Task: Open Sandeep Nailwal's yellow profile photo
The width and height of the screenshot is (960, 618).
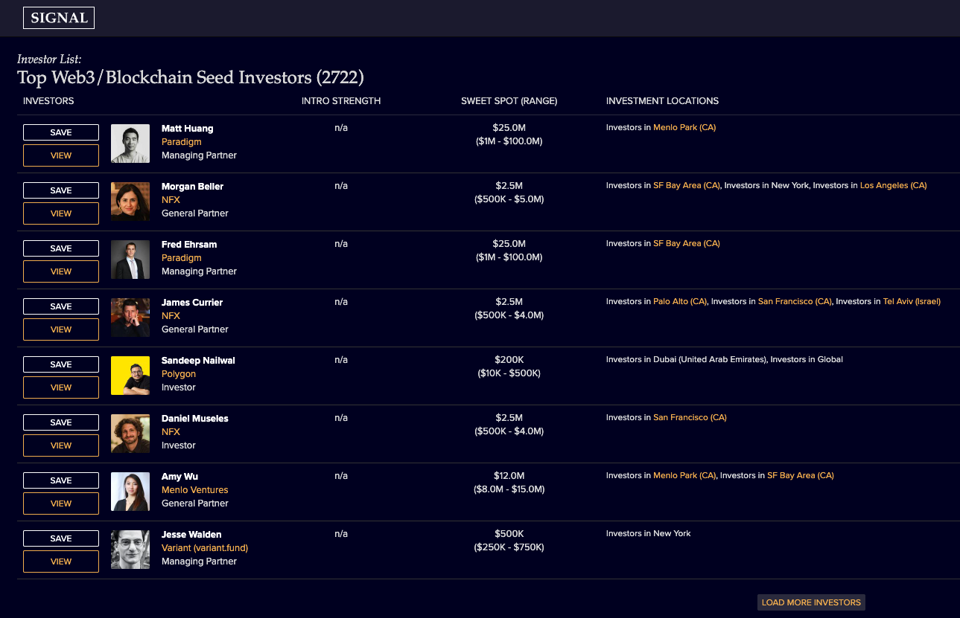Action: tap(130, 376)
